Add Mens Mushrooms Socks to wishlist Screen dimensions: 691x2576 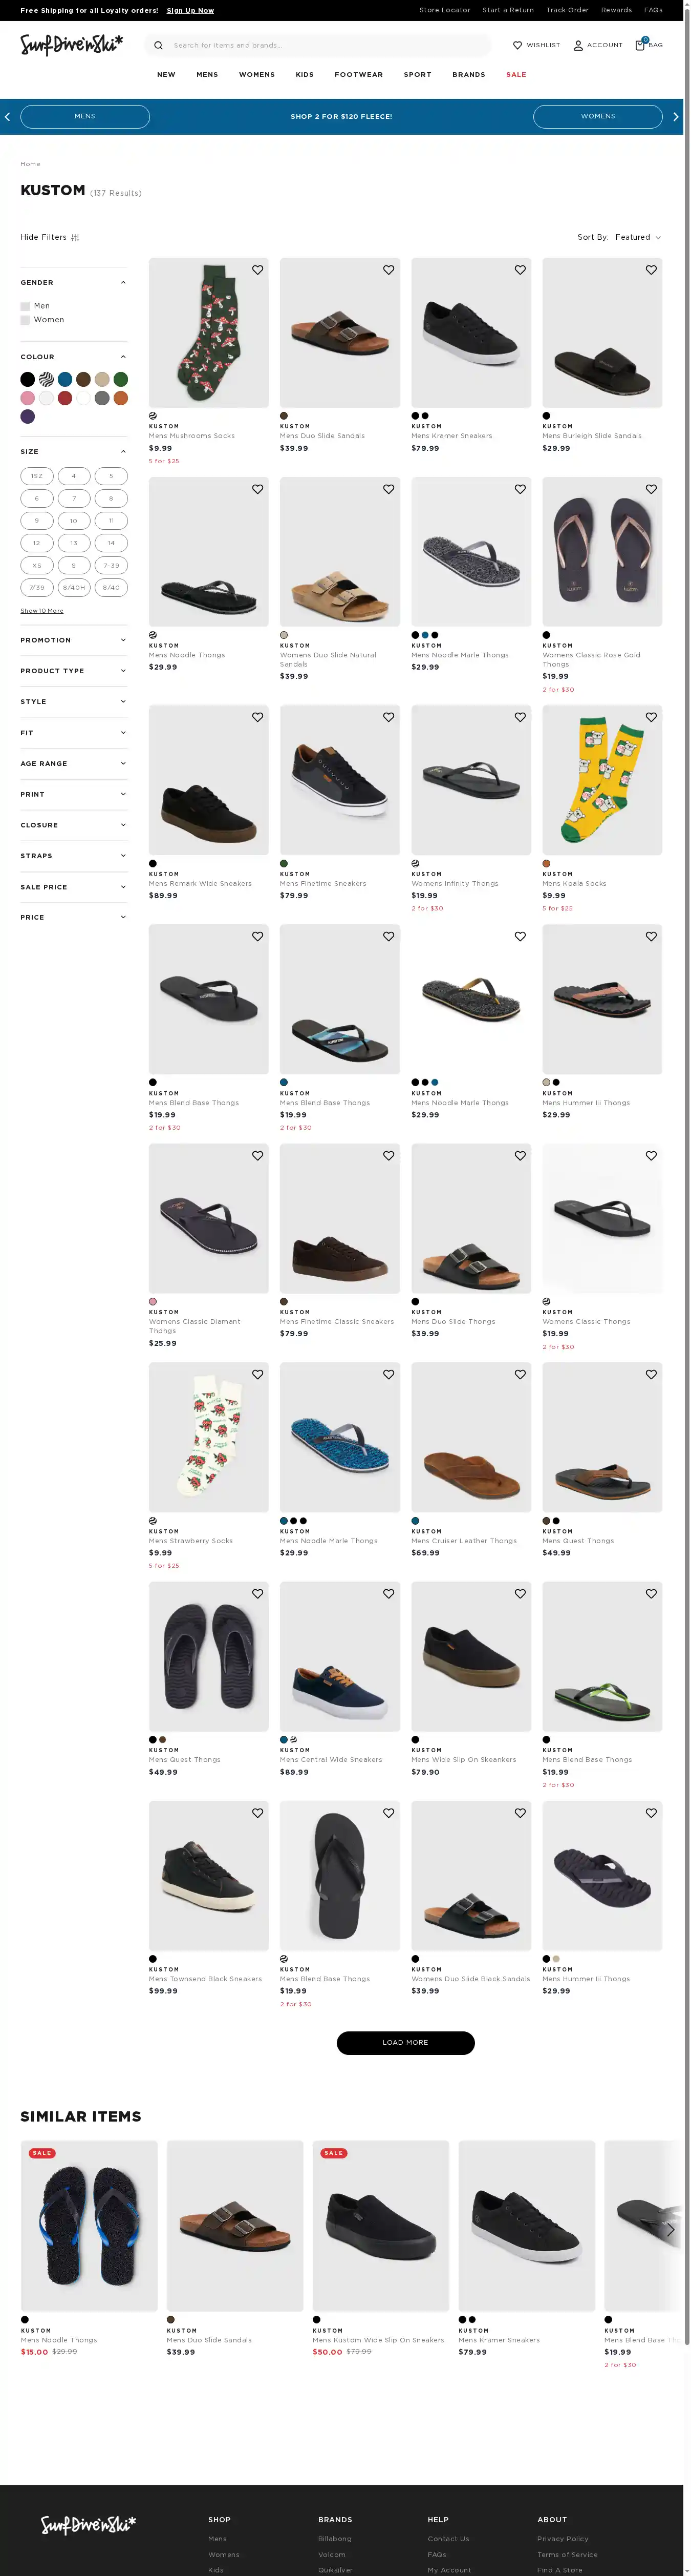click(257, 270)
